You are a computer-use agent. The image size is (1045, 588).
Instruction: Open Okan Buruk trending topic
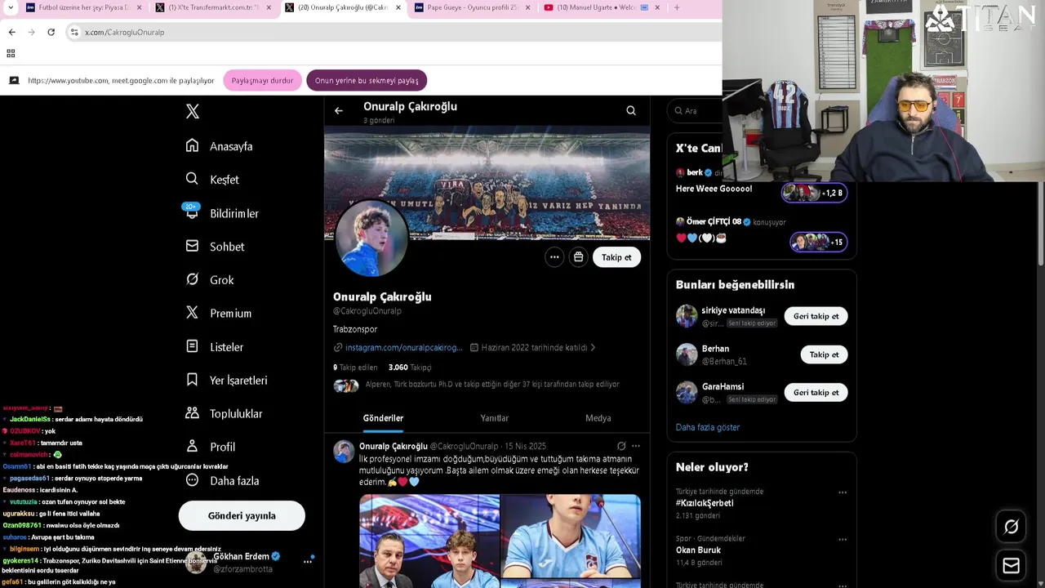698,550
